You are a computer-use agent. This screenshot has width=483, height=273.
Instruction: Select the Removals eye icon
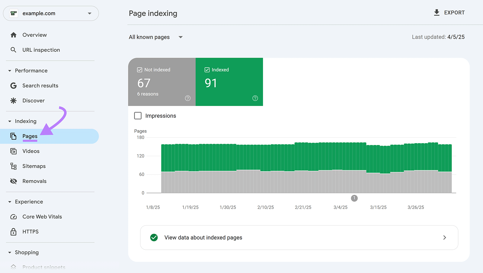point(14,181)
